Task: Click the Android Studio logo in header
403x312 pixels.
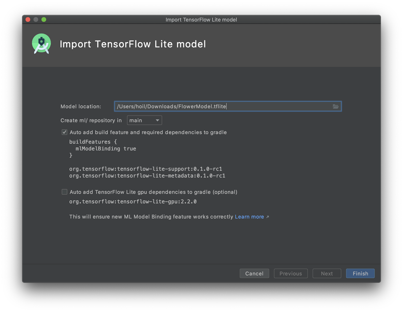Action: click(42, 44)
